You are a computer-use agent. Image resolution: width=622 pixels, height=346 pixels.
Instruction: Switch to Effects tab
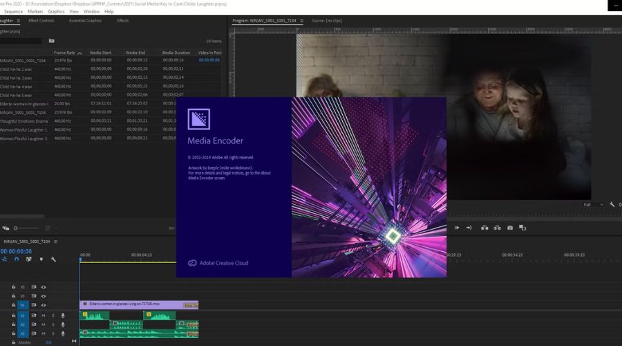pos(122,21)
